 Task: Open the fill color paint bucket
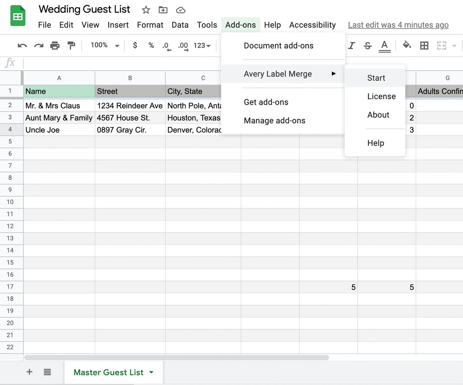(x=407, y=45)
